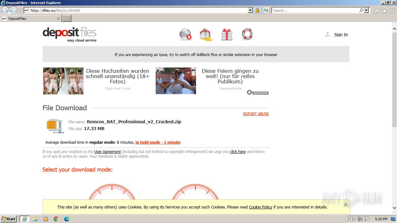Image resolution: width=397 pixels, height=223 pixels.
Task: Click the search magnifier icon
Action: tap(361, 10)
